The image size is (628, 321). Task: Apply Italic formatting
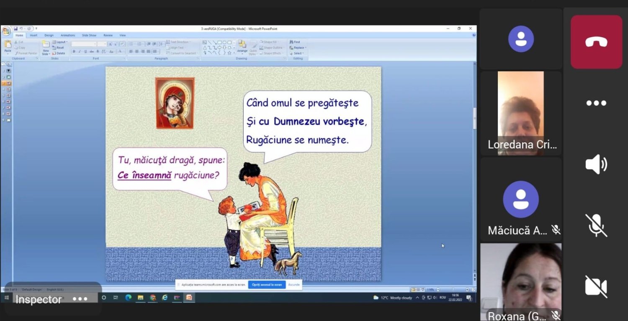click(x=80, y=51)
